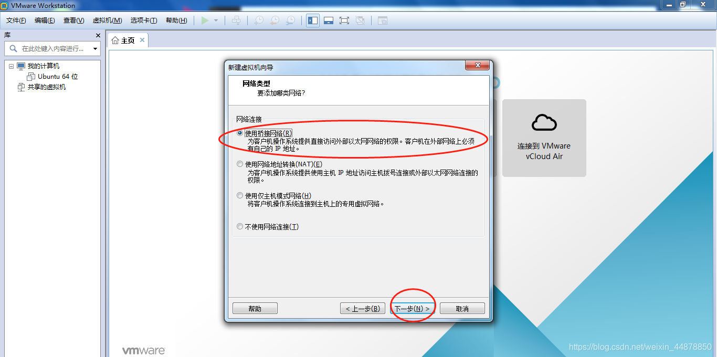The height and width of the screenshot is (357, 717).
Task: Click the thumbnail bar toggle icon
Action: pos(329,20)
